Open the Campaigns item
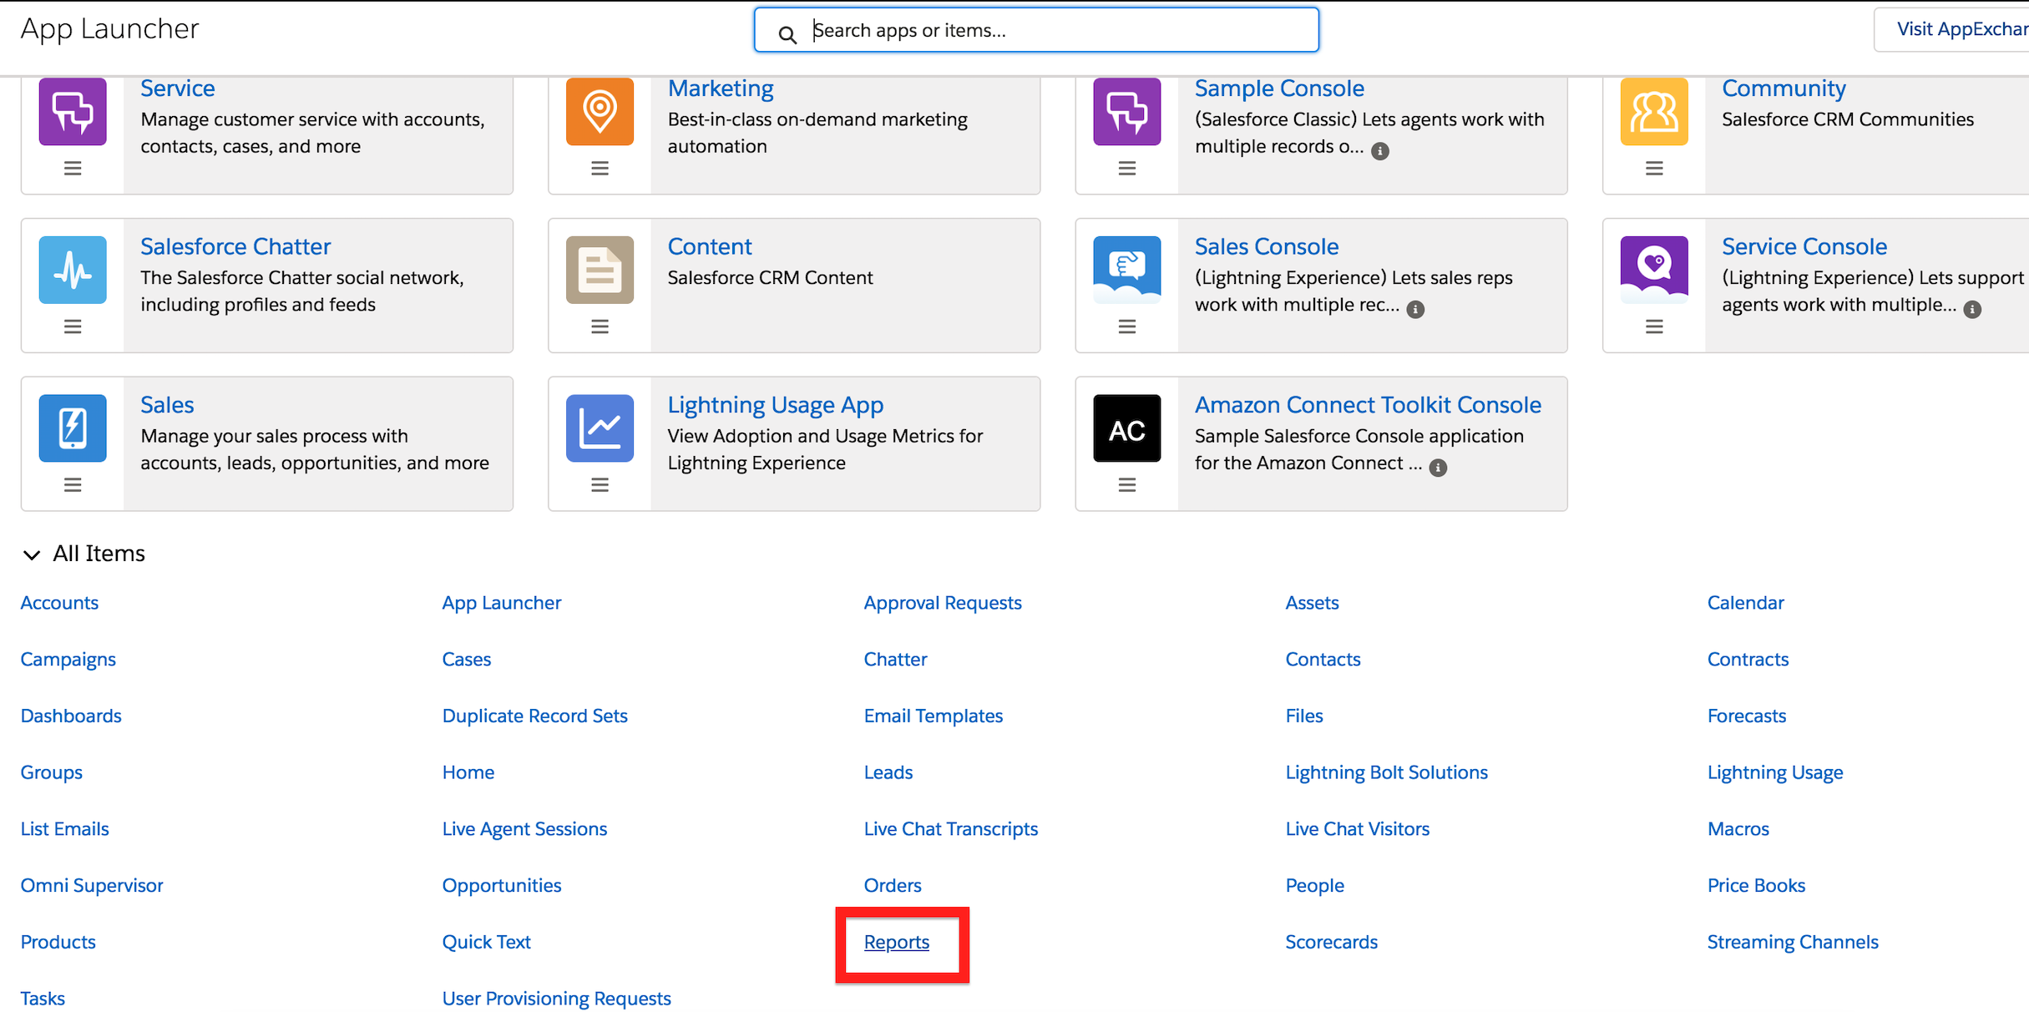The width and height of the screenshot is (2029, 1012). click(68, 659)
